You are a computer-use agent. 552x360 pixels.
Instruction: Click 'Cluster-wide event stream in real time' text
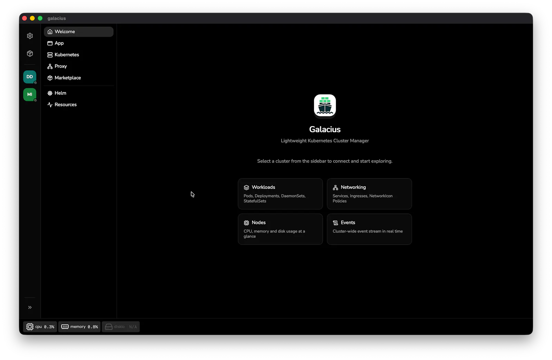[368, 231]
